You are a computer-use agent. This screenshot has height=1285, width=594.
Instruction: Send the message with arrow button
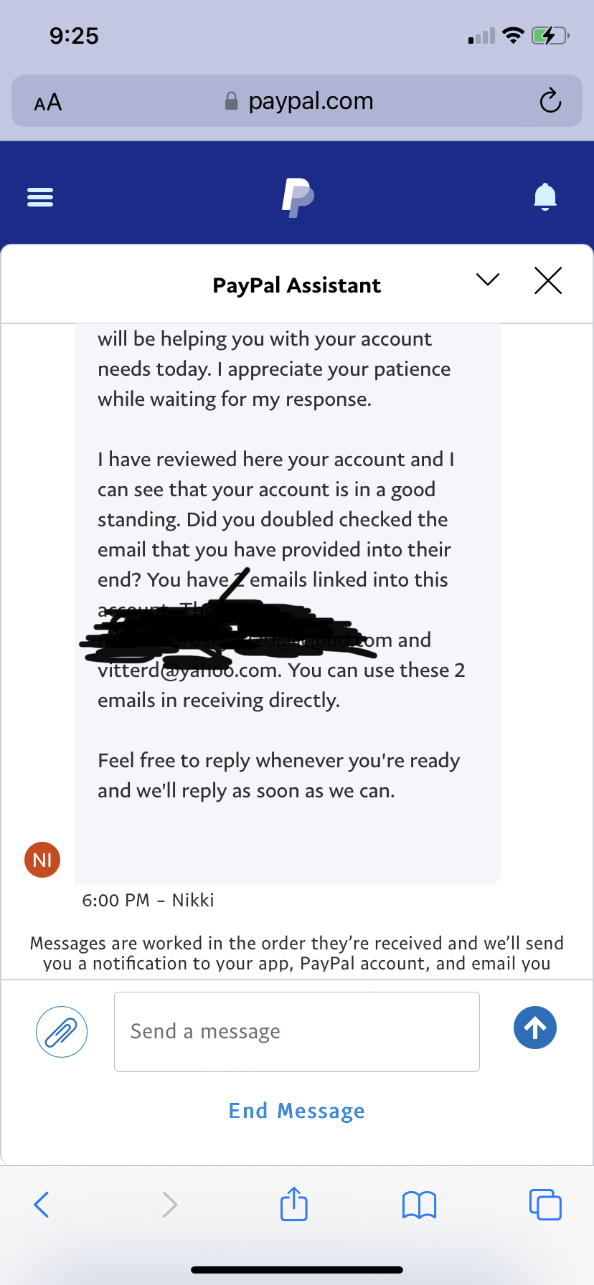coord(535,1028)
